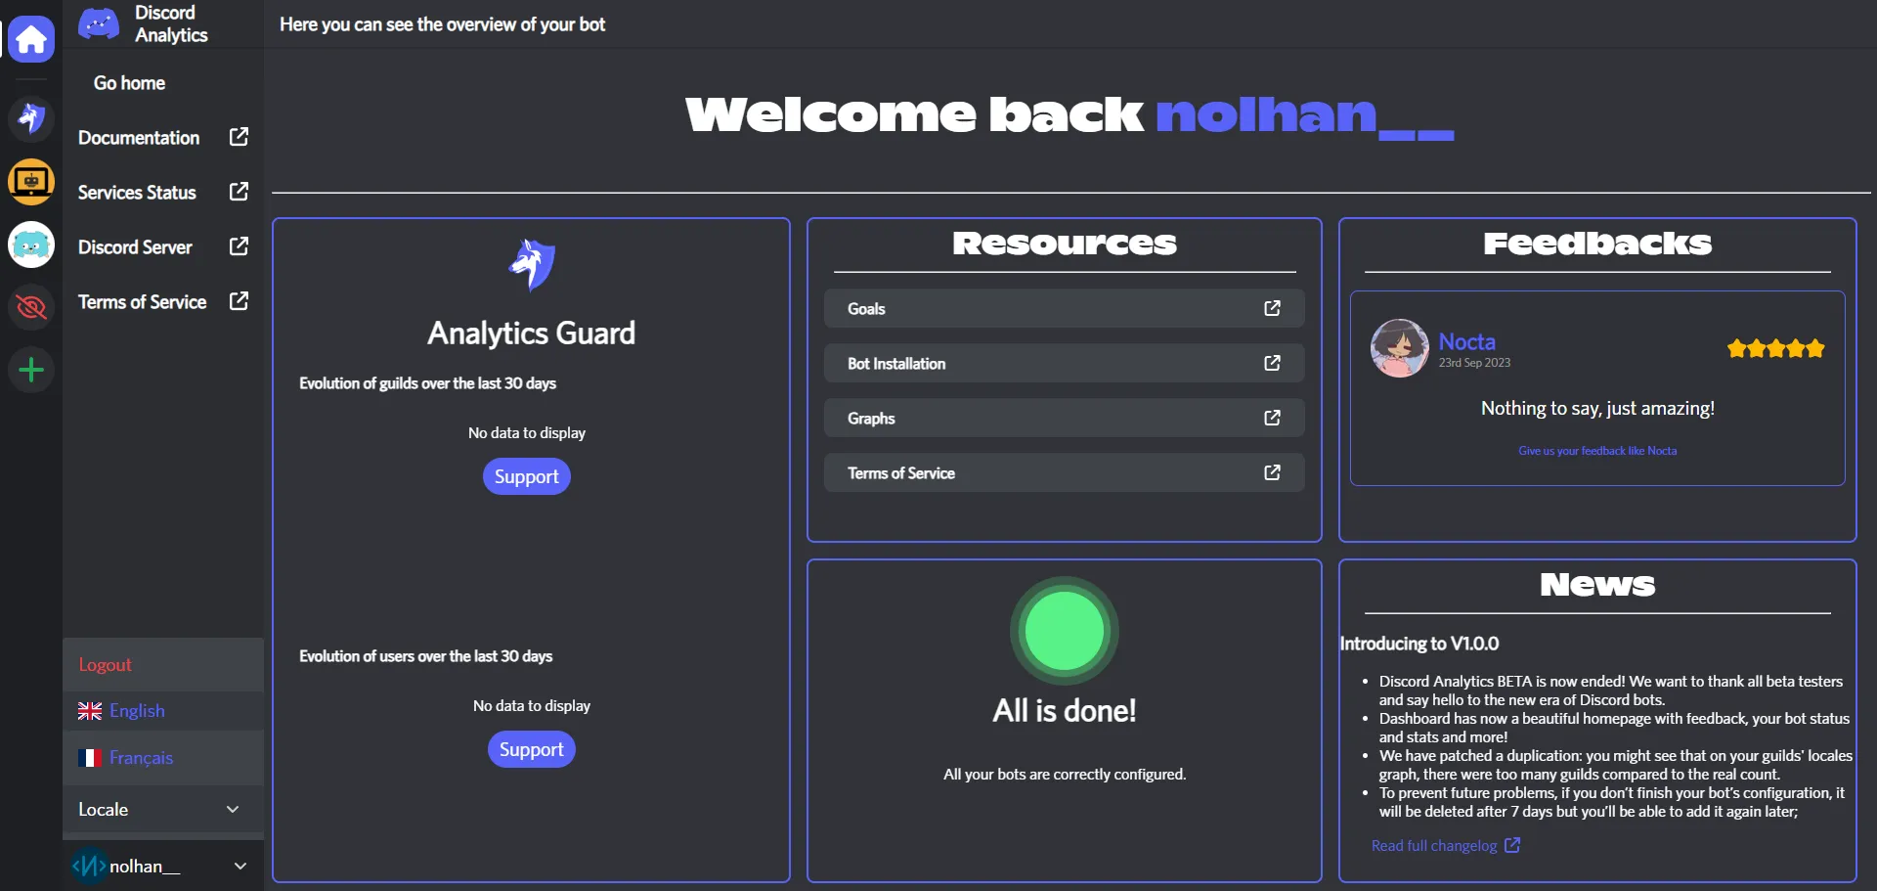Click the Analytics Guard bot title
The height and width of the screenshot is (891, 1877).
click(531, 333)
